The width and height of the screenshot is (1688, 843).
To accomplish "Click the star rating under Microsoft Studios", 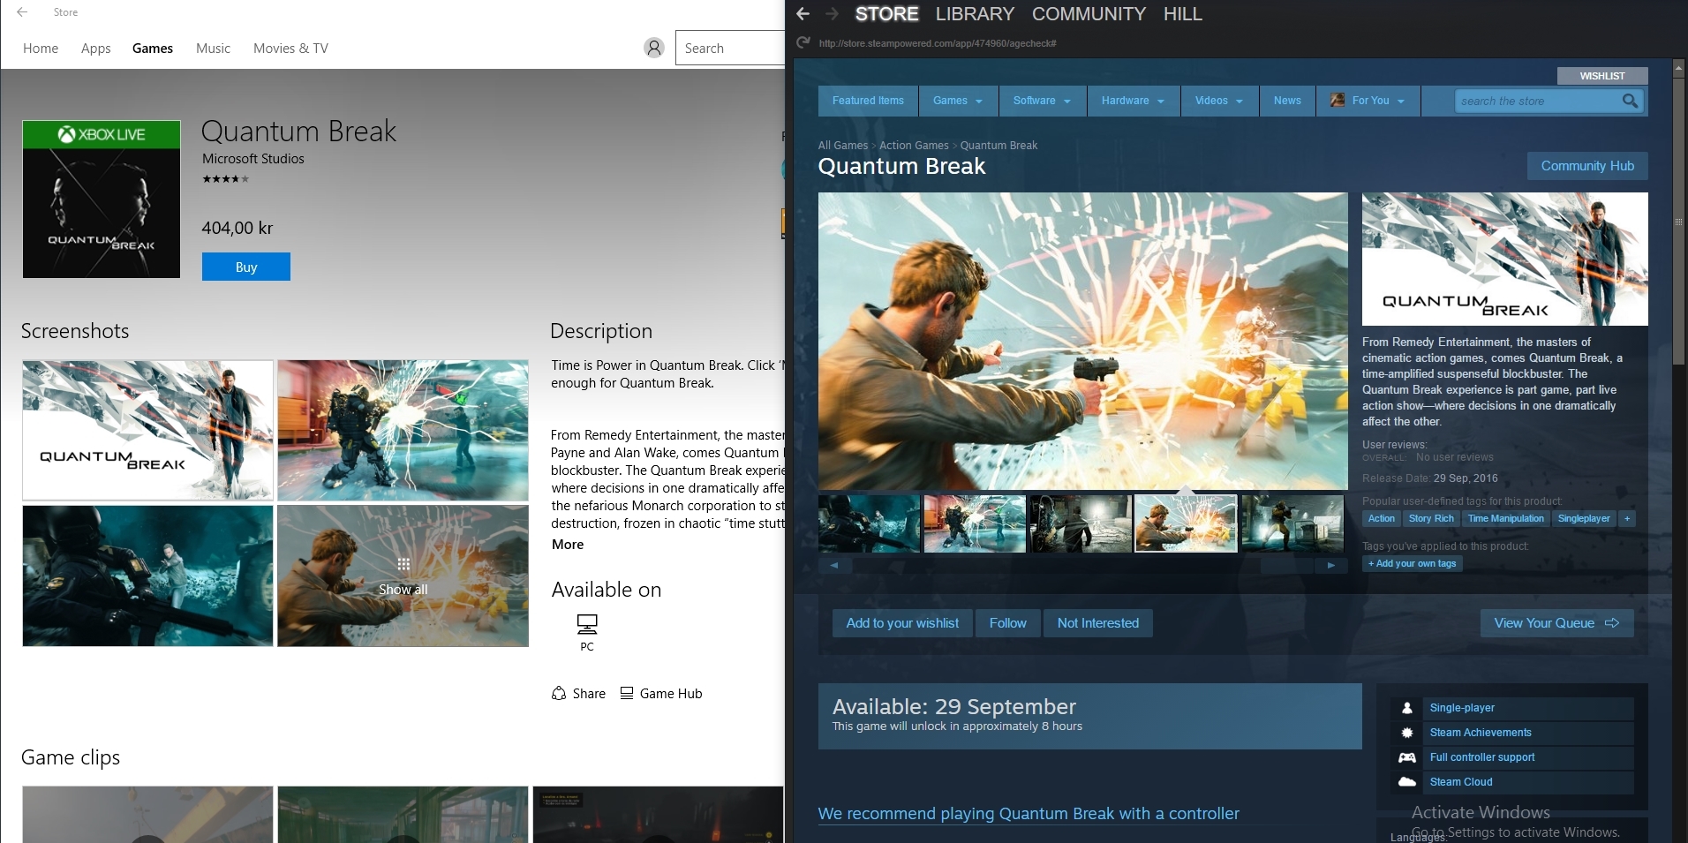I will point(226,179).
